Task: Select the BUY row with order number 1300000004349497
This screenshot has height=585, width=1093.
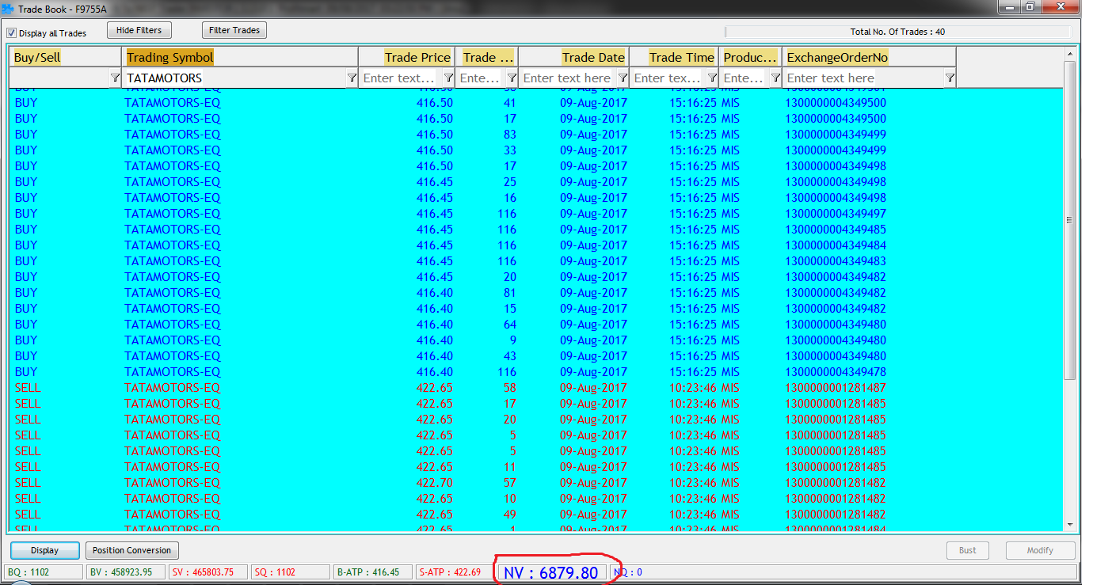Action: click(x=535, y=214)
